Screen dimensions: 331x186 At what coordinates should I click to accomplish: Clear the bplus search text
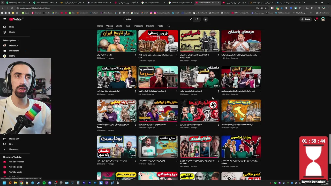point(191,19)
